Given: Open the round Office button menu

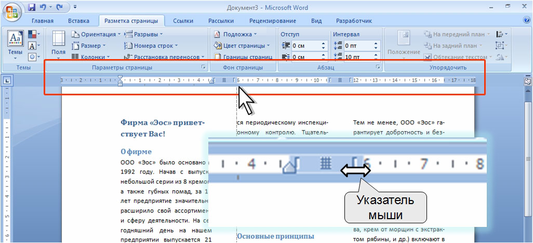Looking at the screenshot, I should (12, 12).
